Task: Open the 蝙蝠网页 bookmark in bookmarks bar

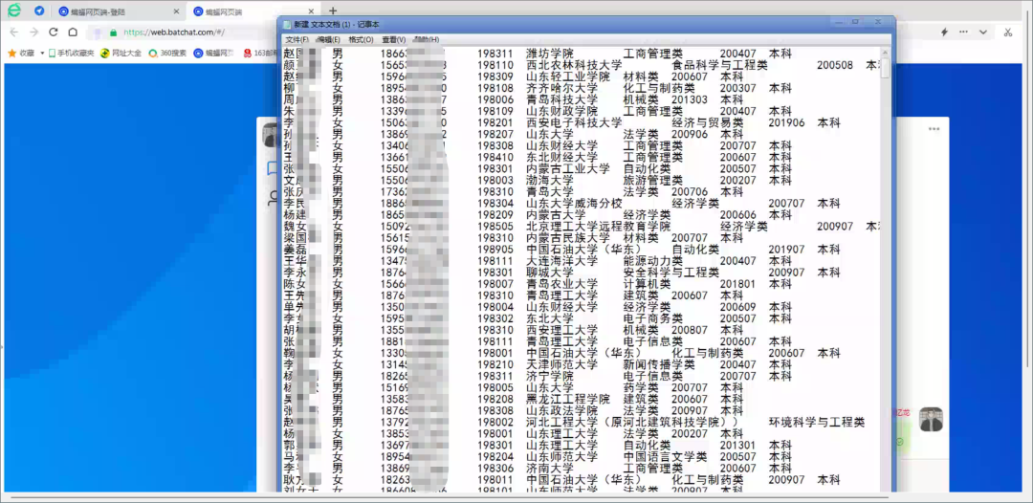Action: [214, 53]
